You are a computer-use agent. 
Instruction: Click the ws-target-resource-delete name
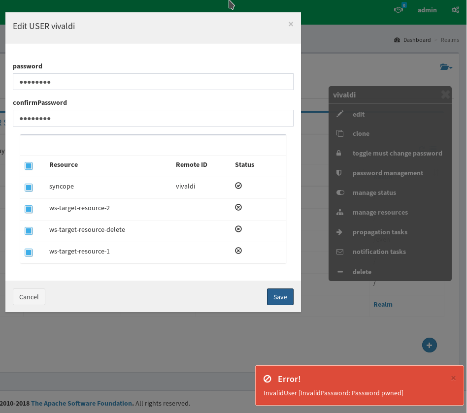point(87,230)
